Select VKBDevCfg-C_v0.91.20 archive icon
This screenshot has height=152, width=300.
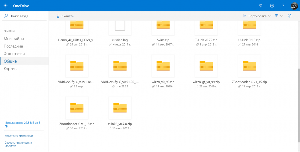pyautogui.click(x=120, y=66)
